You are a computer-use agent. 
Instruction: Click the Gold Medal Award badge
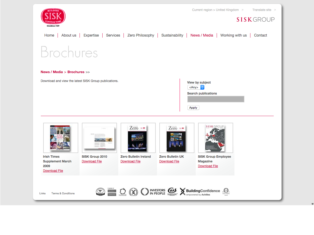(226, 192)
